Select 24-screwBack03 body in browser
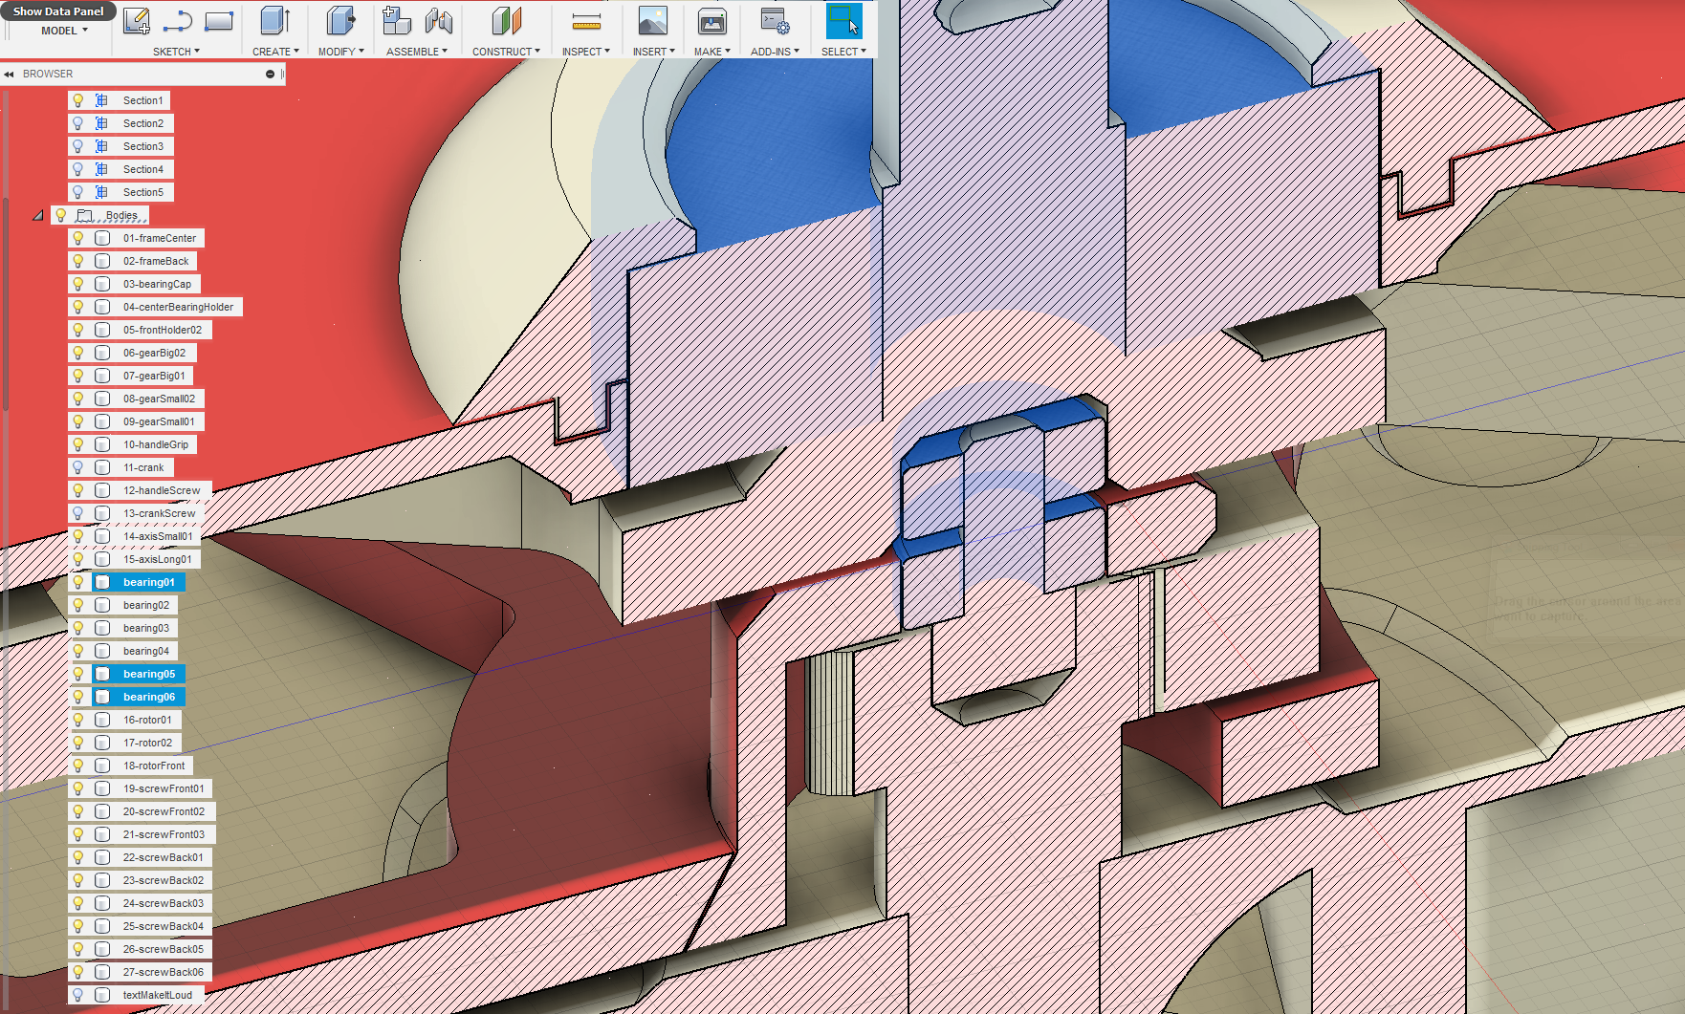 click(x=163, y=903)
